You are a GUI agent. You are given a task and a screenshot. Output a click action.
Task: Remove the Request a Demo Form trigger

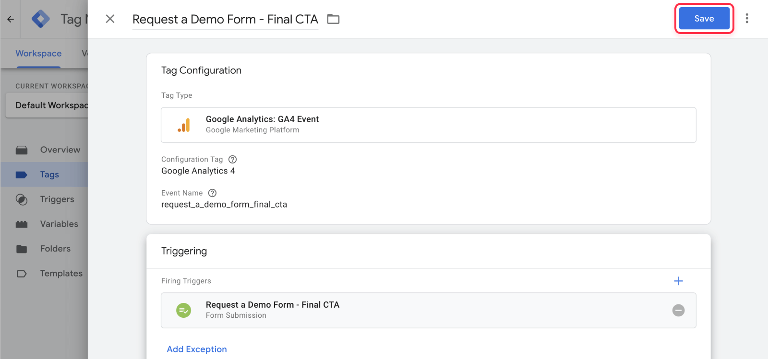(x=678, y=310)
